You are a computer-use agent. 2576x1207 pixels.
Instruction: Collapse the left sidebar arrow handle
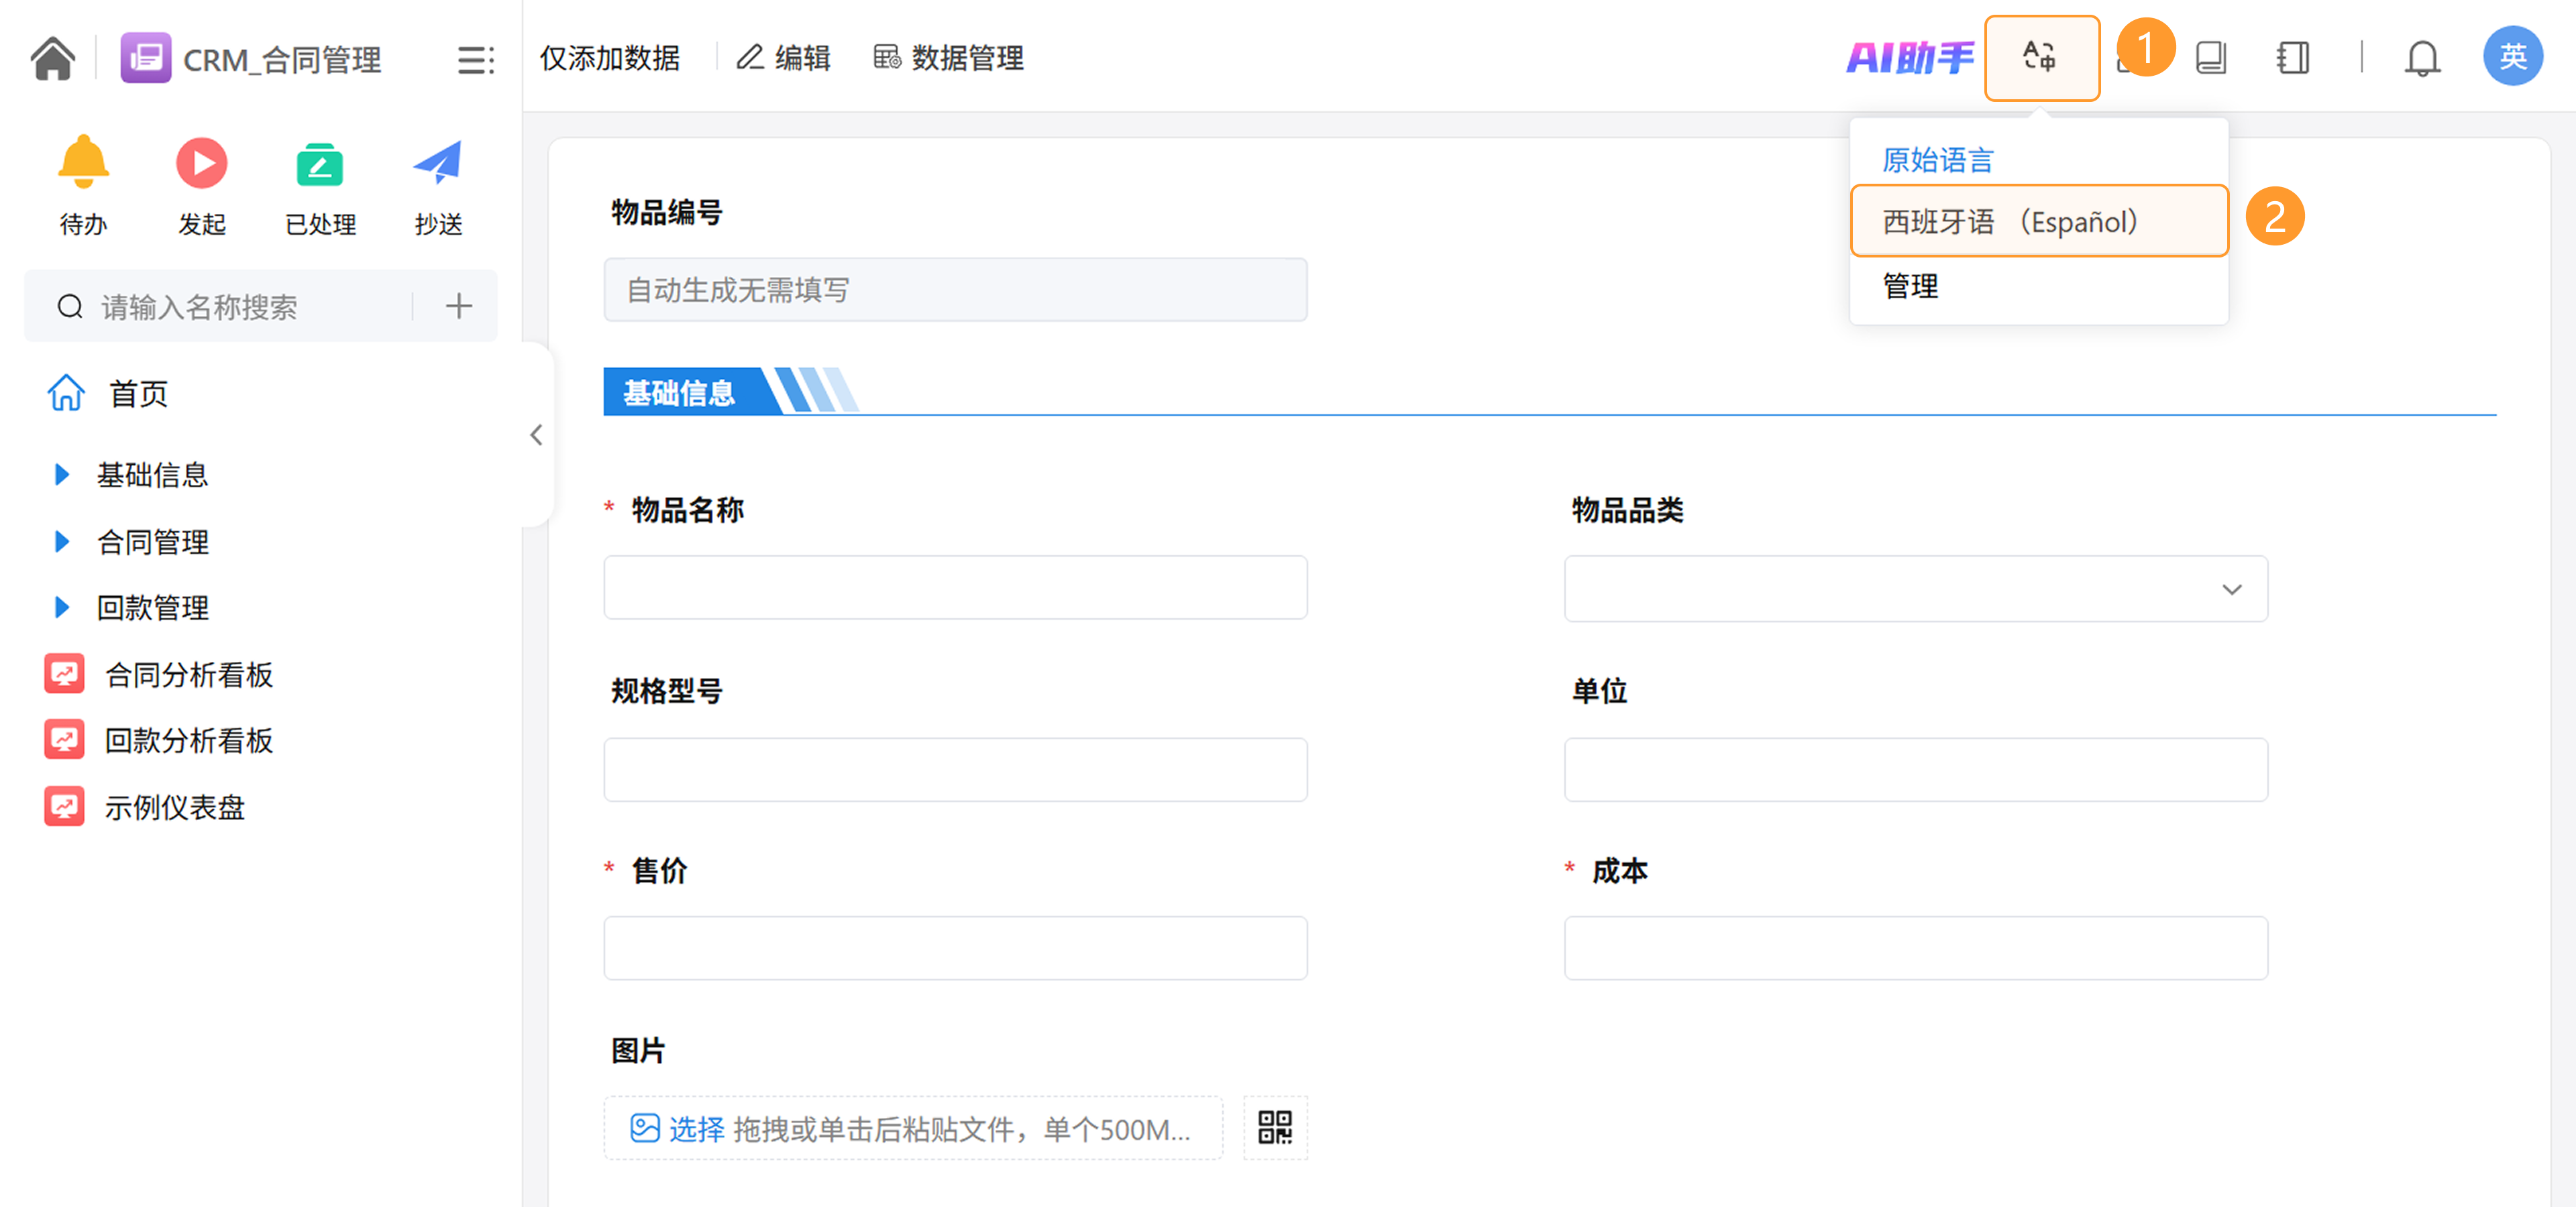pos(536,435)
